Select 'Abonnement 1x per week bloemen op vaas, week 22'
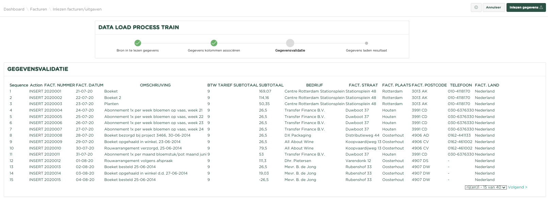 [x=154, y=117]
